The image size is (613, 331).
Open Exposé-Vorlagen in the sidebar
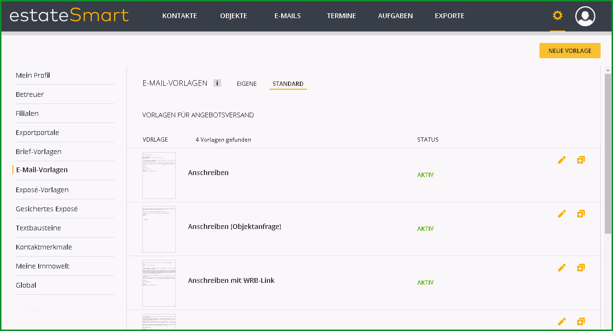[x=42, y=190]
